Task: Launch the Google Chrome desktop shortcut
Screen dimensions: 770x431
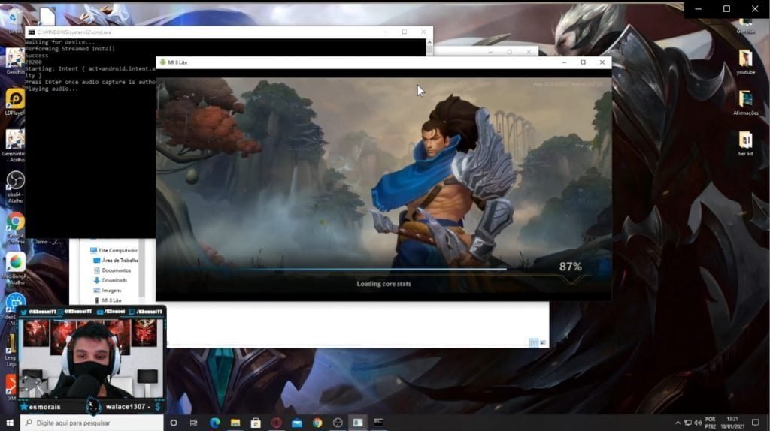Action: click(15, 222)
